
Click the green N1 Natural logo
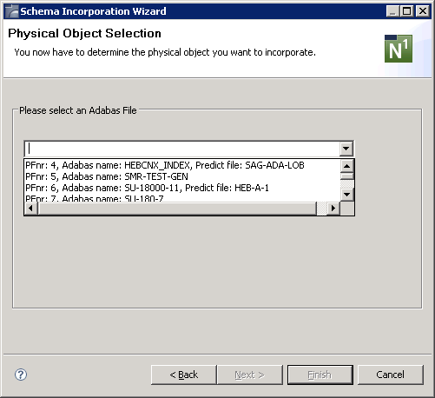pos(399,49)
